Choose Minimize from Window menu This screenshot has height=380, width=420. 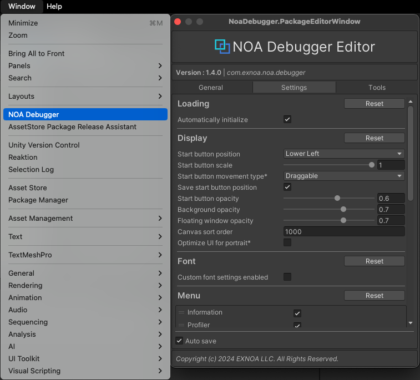(x=85, y=23)
